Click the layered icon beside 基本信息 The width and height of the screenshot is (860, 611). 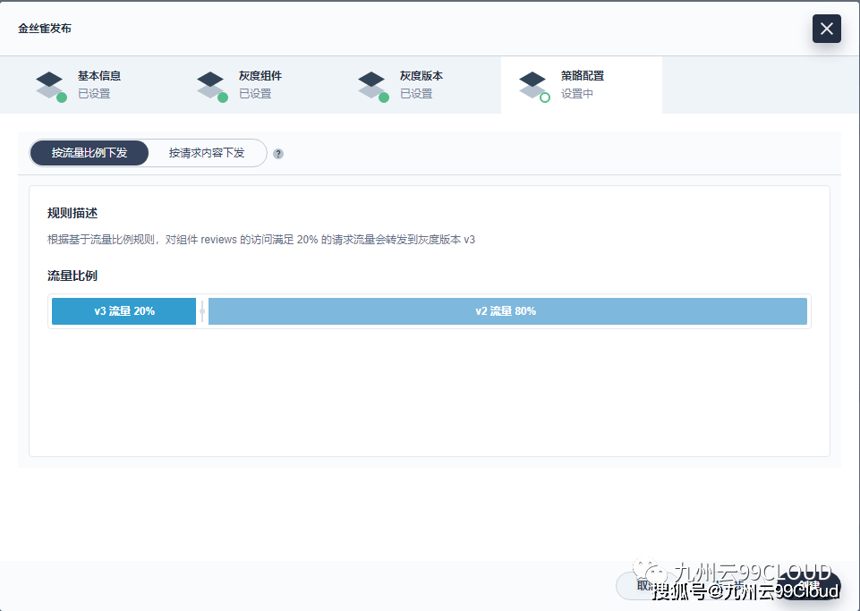pos(51,86)
